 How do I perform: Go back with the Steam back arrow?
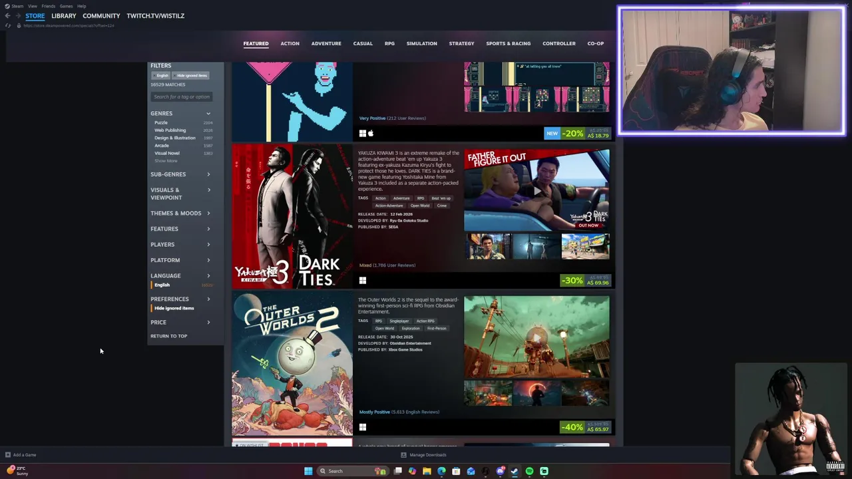7,15
